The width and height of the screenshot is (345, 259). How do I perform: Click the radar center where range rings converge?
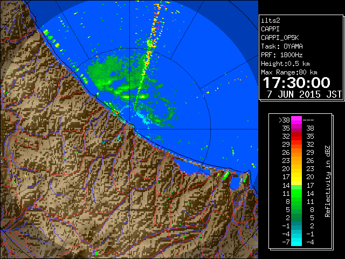pos(129,129)
